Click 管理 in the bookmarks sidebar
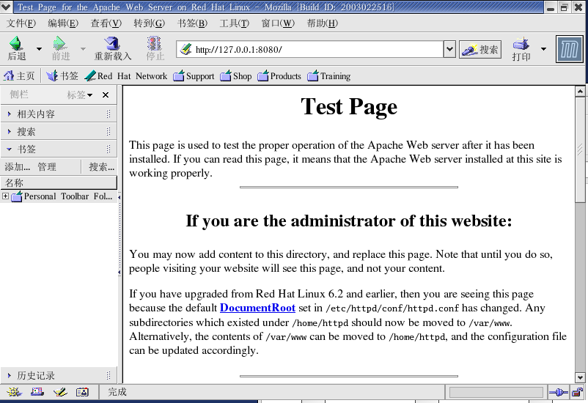This screenshot has width=588, height=403. (x=47, y=167)
